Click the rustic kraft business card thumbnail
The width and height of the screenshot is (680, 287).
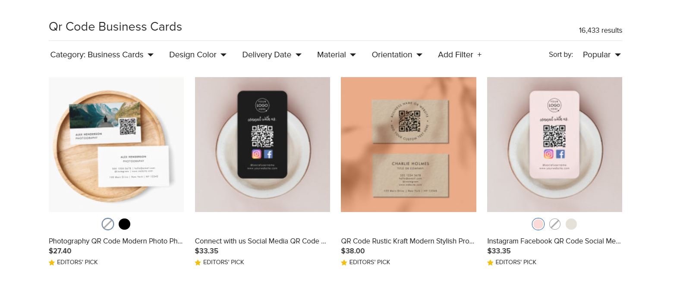click(x=408, y=145)
